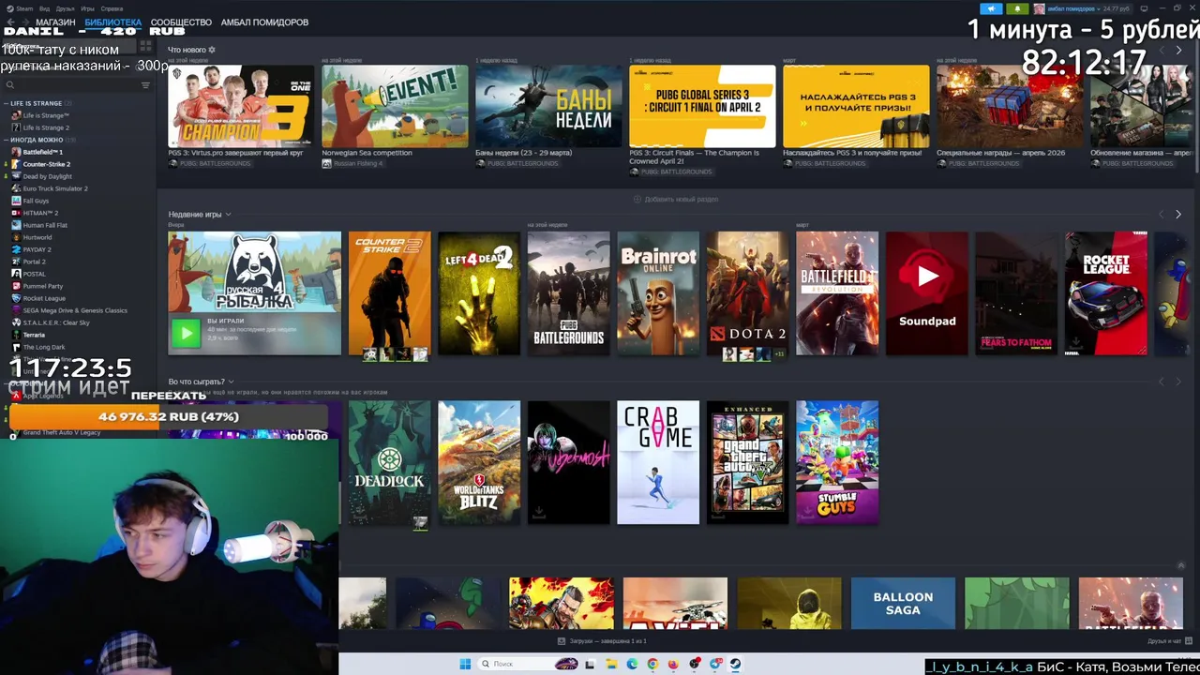1200x675 pixels.
Task: Open the Stumble Guys recommendation tile
Action: [x=837, y=462]
